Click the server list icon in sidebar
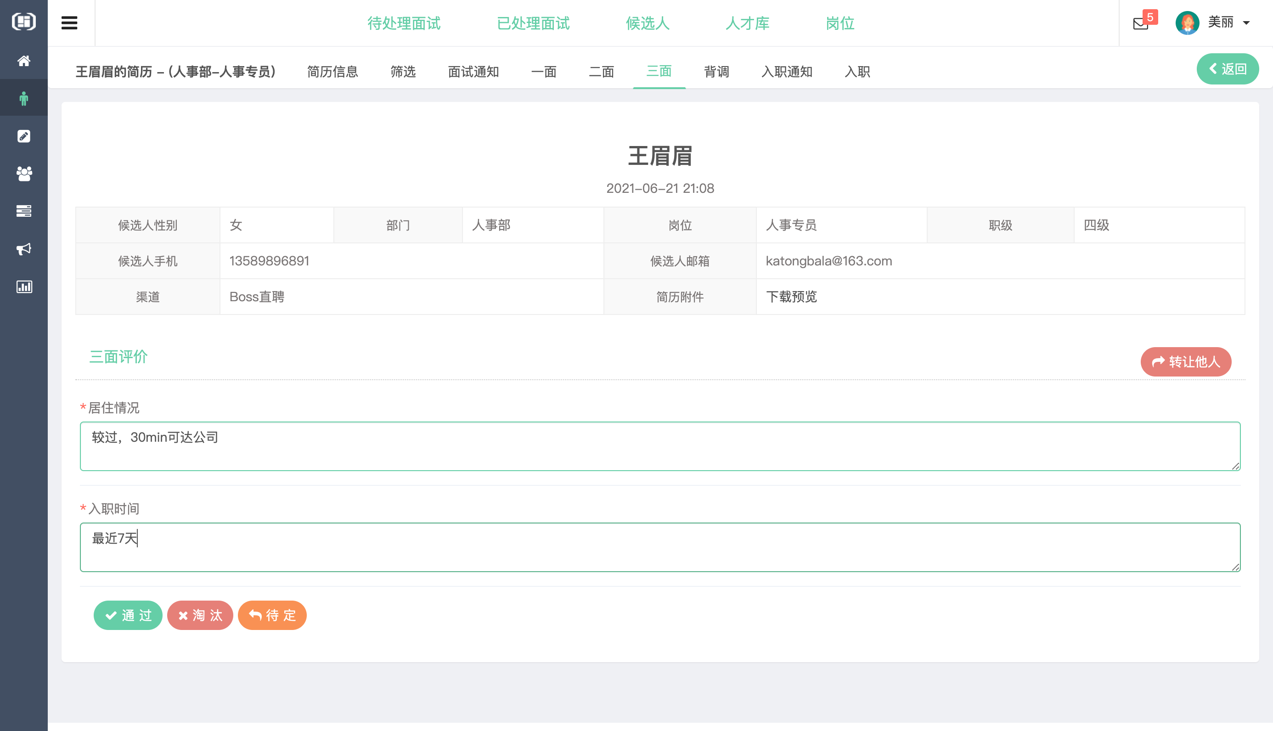 pyautogui.click(x=23, y=211)
